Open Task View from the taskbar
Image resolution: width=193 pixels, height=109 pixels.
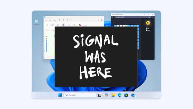tap(100, 95)
